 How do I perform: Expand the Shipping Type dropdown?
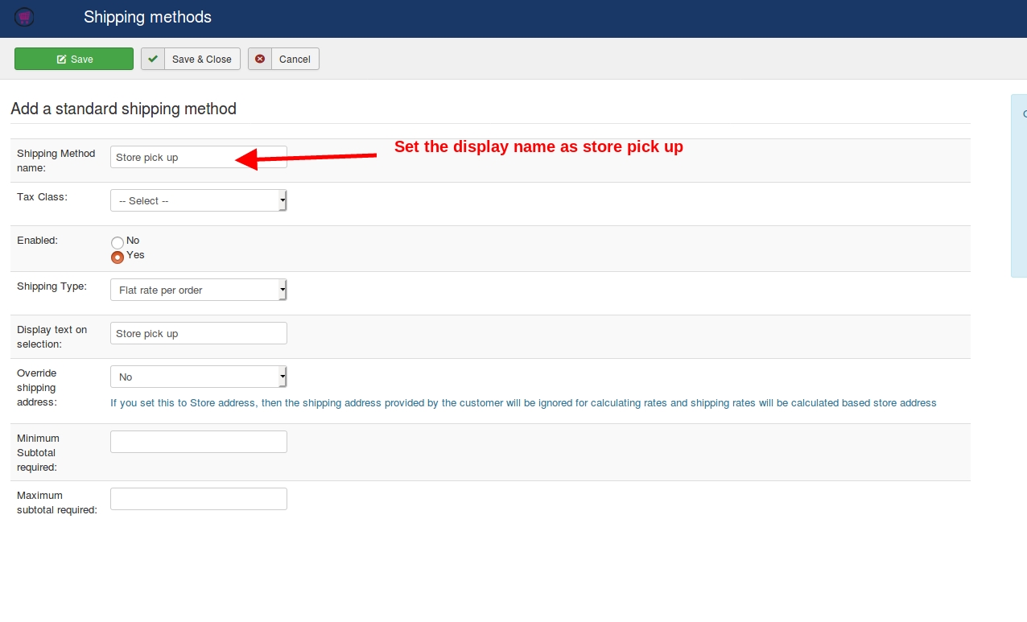coord(198,290)
